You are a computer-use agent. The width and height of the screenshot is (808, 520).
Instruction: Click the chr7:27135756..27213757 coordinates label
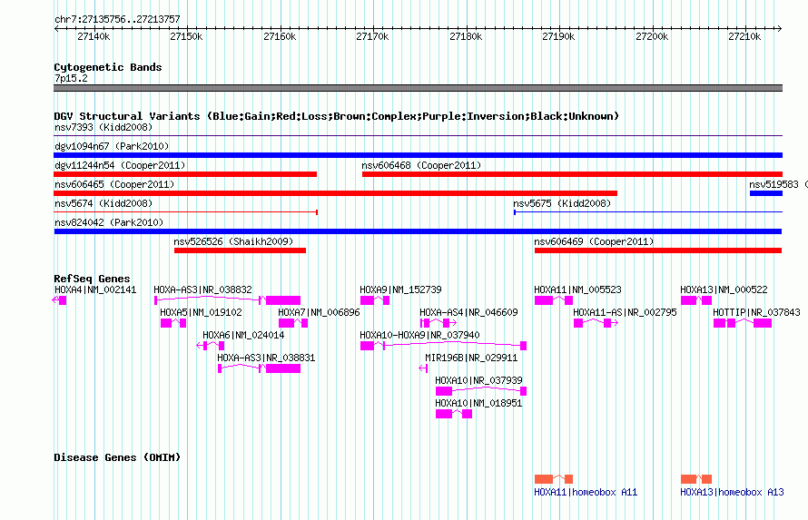[117, 19]
